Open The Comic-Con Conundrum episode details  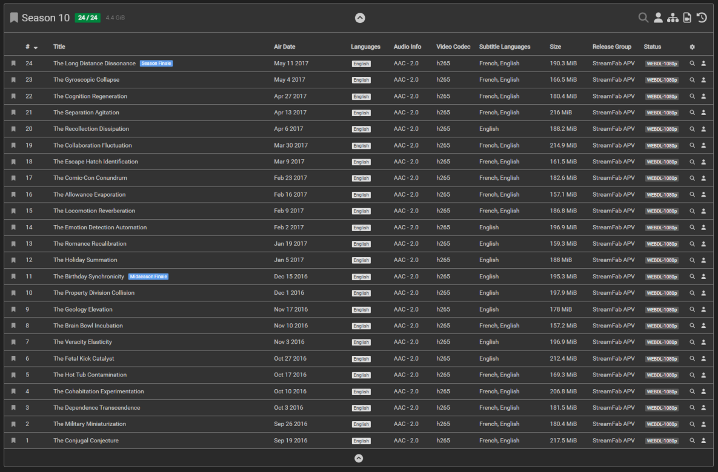[x=90, y=178]
